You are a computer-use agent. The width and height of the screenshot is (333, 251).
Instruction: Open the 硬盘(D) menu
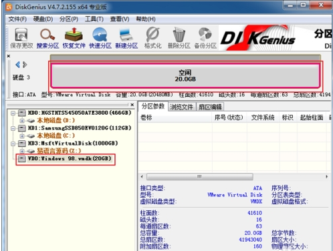tap(43, 19)
